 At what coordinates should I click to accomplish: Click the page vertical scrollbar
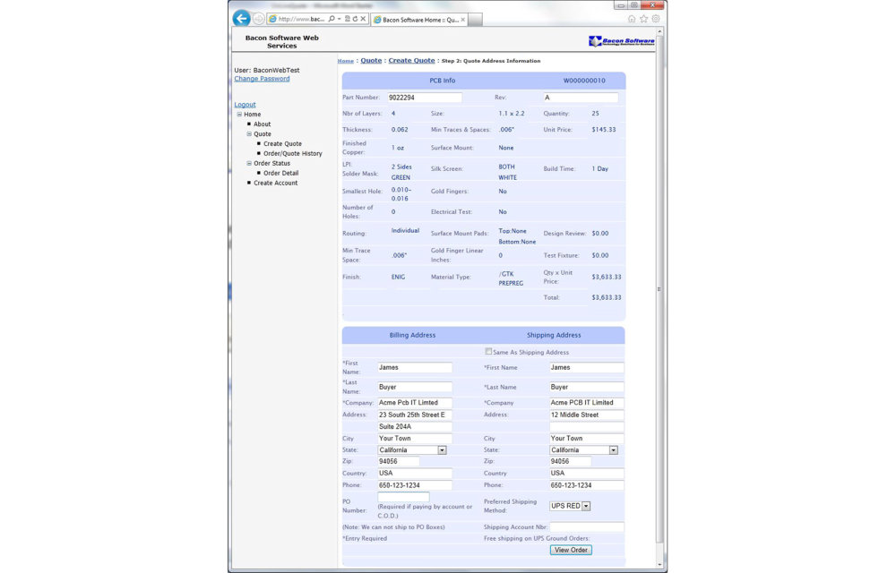click(x=659, y=289)
